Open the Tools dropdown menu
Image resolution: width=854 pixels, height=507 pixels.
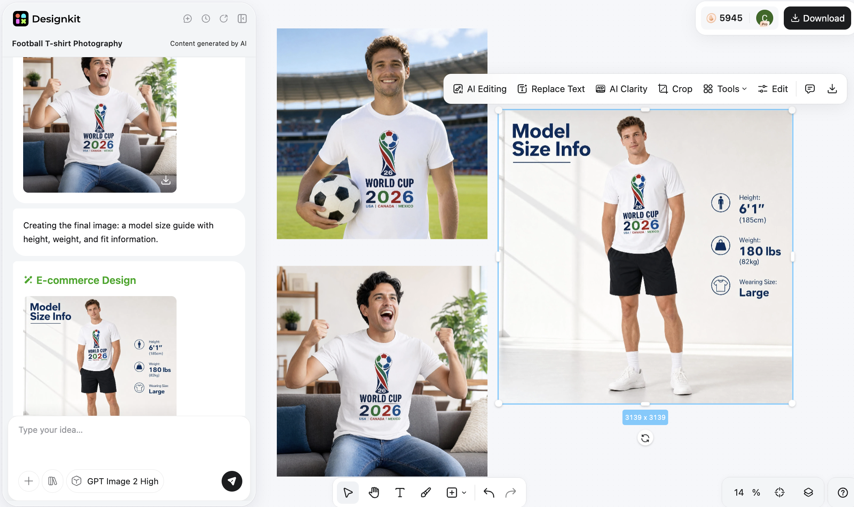click(x=725, y=89)
